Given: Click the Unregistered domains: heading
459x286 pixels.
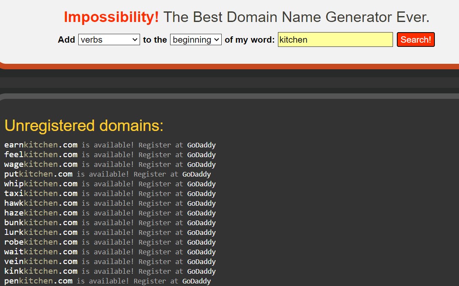Looking at the screenshot, I should click(84, 126).
